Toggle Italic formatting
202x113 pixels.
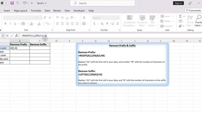coord(10,24)
